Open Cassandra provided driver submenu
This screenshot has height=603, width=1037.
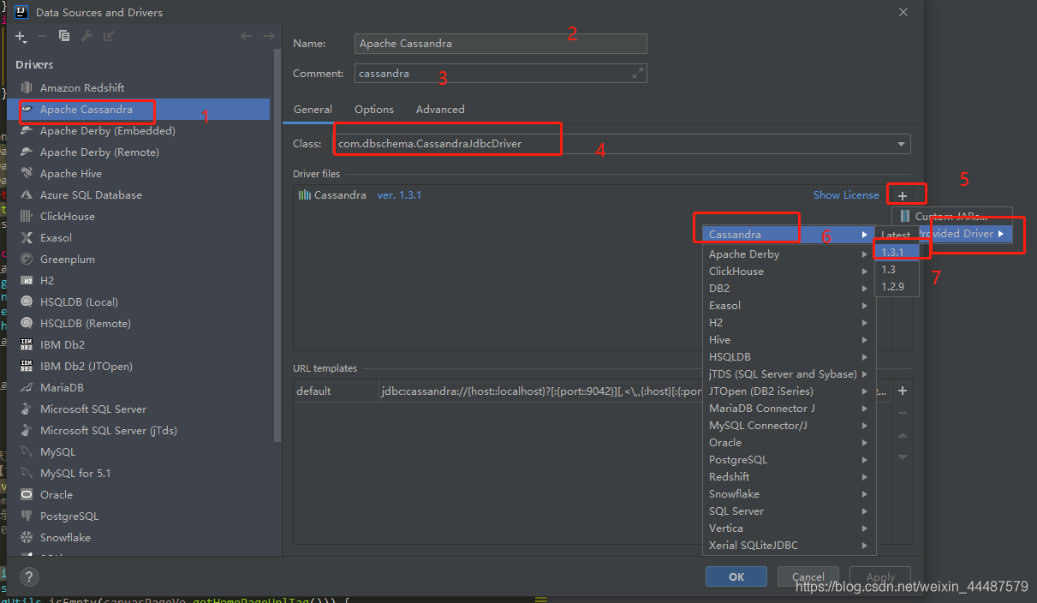point(788,234)
